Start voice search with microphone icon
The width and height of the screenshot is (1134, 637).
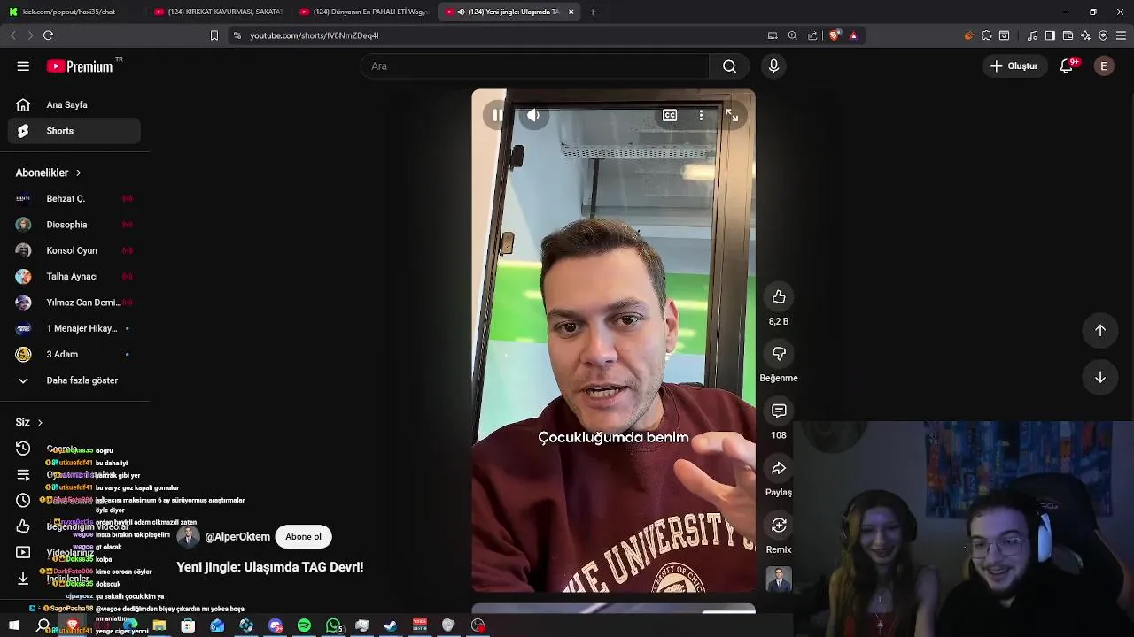773,66
